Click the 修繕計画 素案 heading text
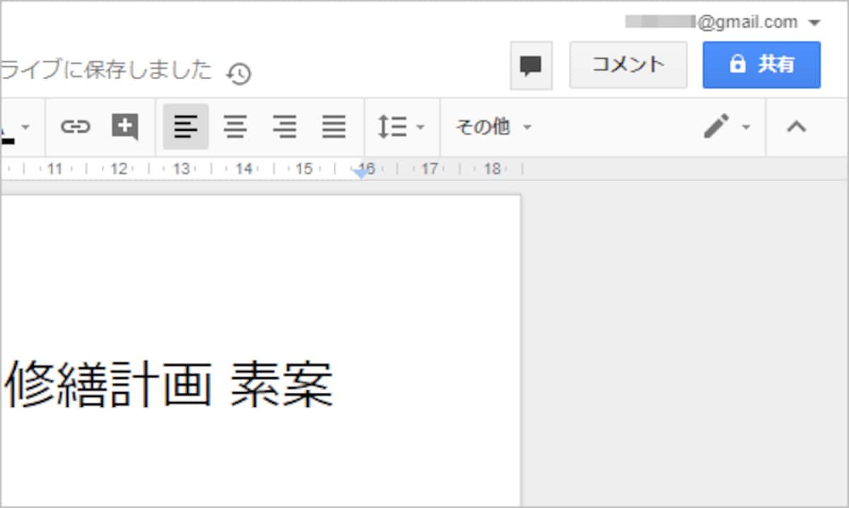 [x=168, y=384]
